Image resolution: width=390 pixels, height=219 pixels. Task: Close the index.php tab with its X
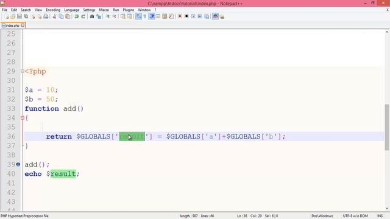pyautogui.click(x=23, y=25)
